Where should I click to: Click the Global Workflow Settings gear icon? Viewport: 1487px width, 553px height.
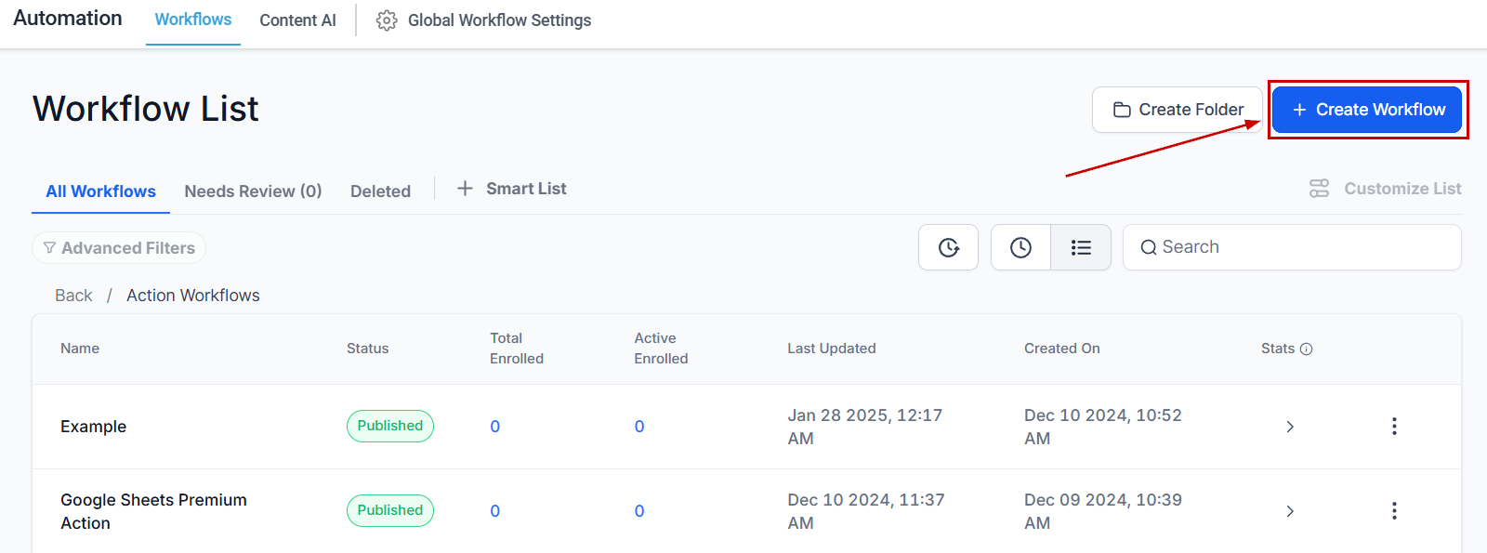coord(387,20)
